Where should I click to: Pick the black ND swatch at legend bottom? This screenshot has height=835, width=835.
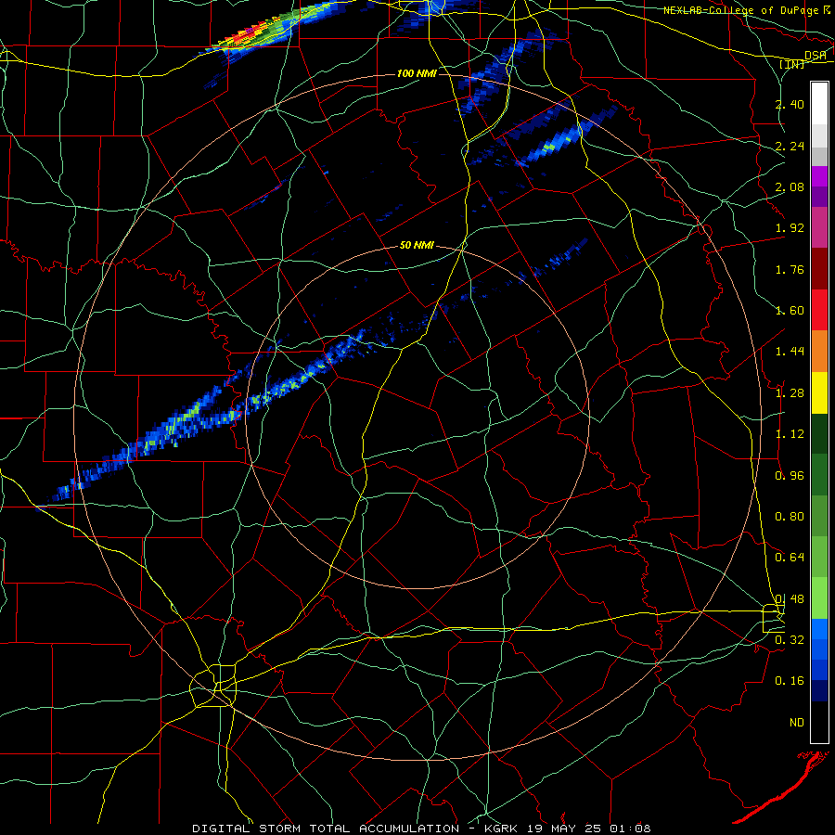(x=819, y=722)
